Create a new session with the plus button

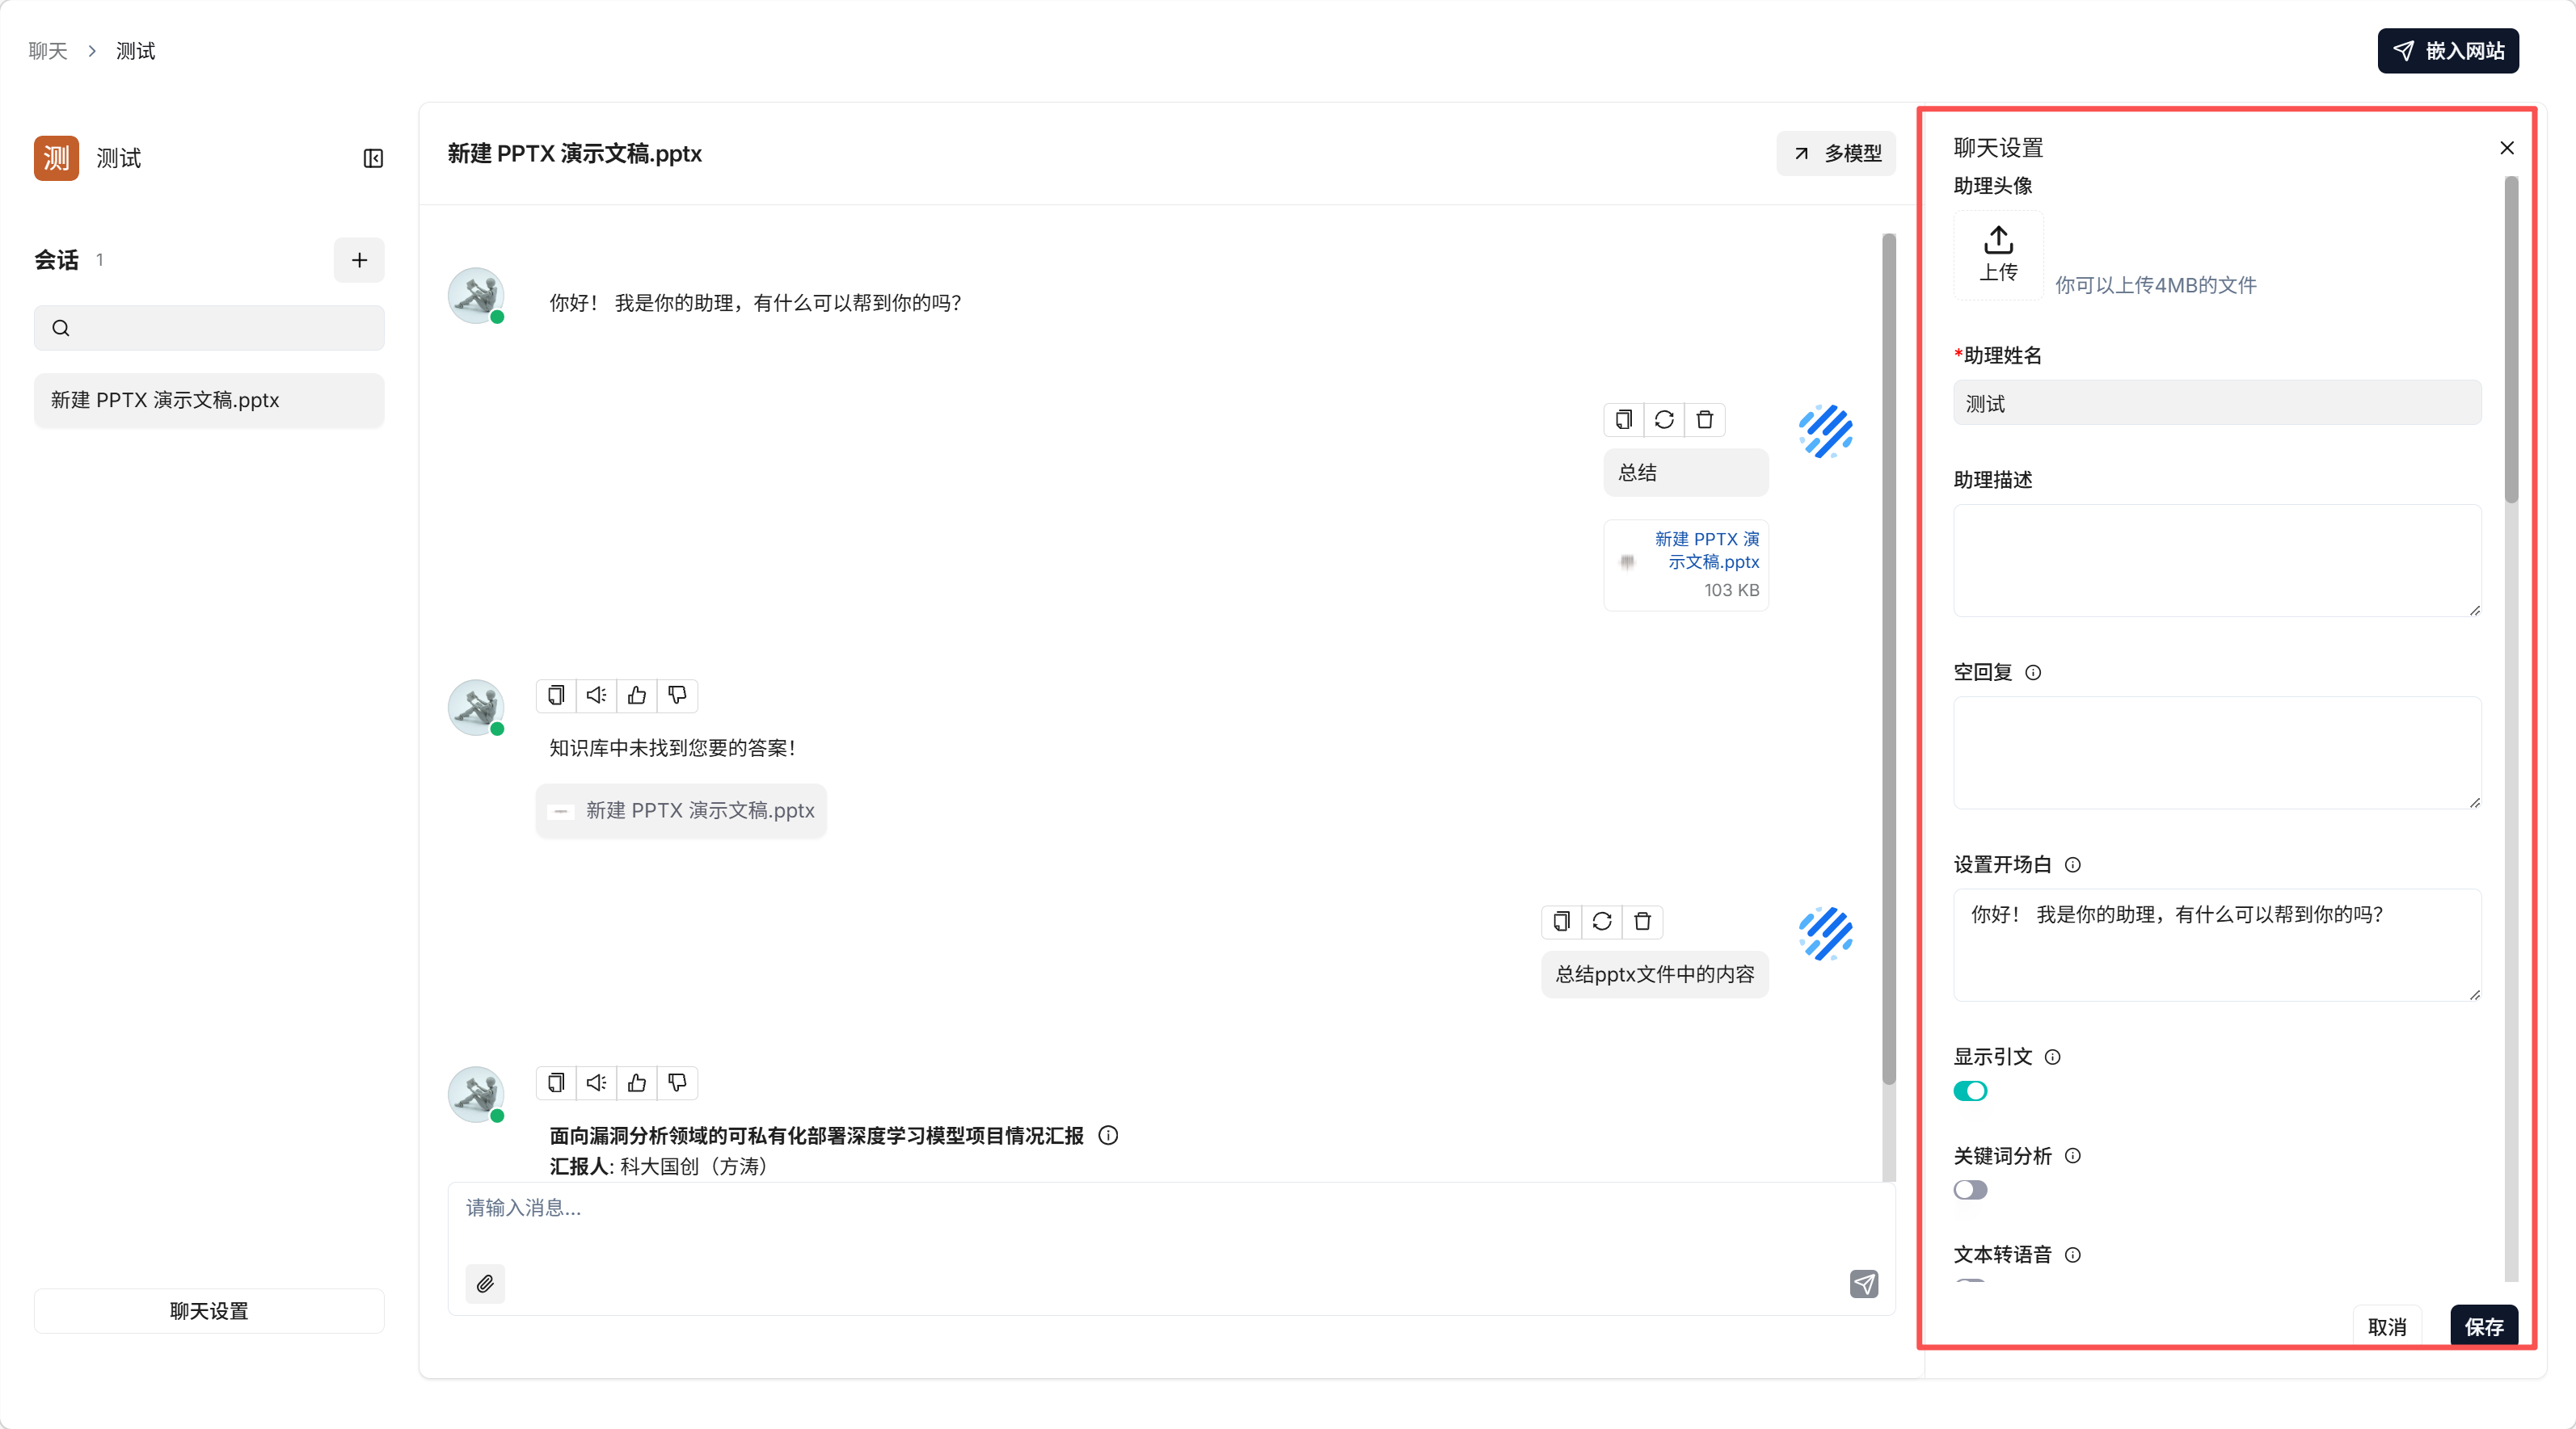pos(359,260)
